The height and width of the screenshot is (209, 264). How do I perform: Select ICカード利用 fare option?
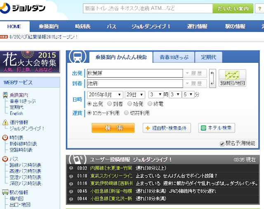(x=90, y=113)
